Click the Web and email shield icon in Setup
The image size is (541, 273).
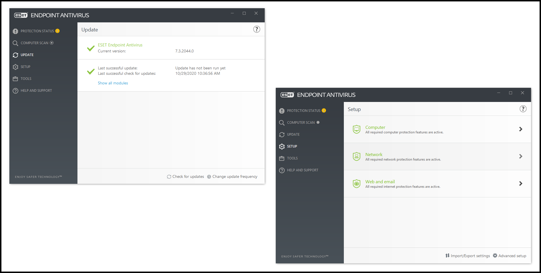click(x=357, y=184)
